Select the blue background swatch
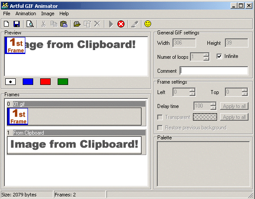The image size is (255, 199). (28, 82)
